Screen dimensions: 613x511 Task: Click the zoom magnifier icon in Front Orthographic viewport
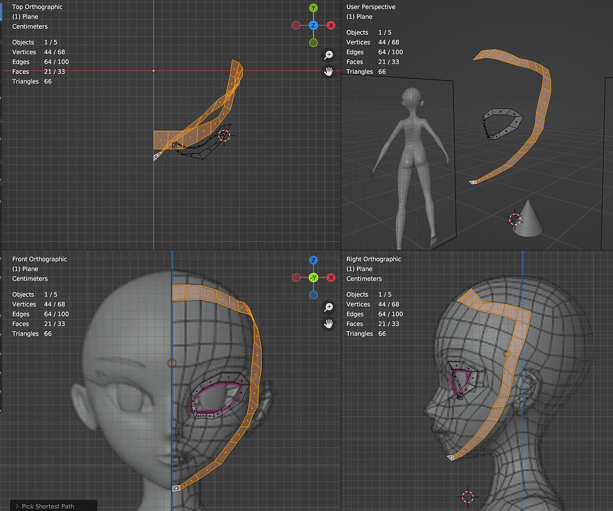[x=328, y=307]
